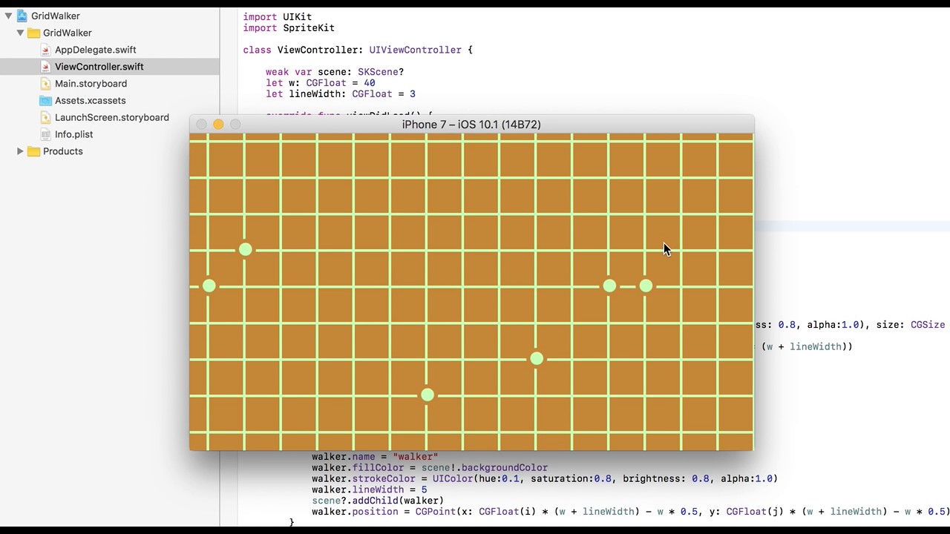This screenshot has width=950, height=534.
Task: Click the 'class ViewController' declaration line
Action: (x=358, y=50)
